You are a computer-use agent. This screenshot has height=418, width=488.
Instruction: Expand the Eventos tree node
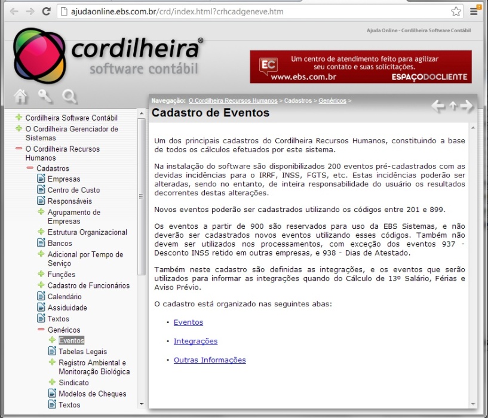point(53,340)
